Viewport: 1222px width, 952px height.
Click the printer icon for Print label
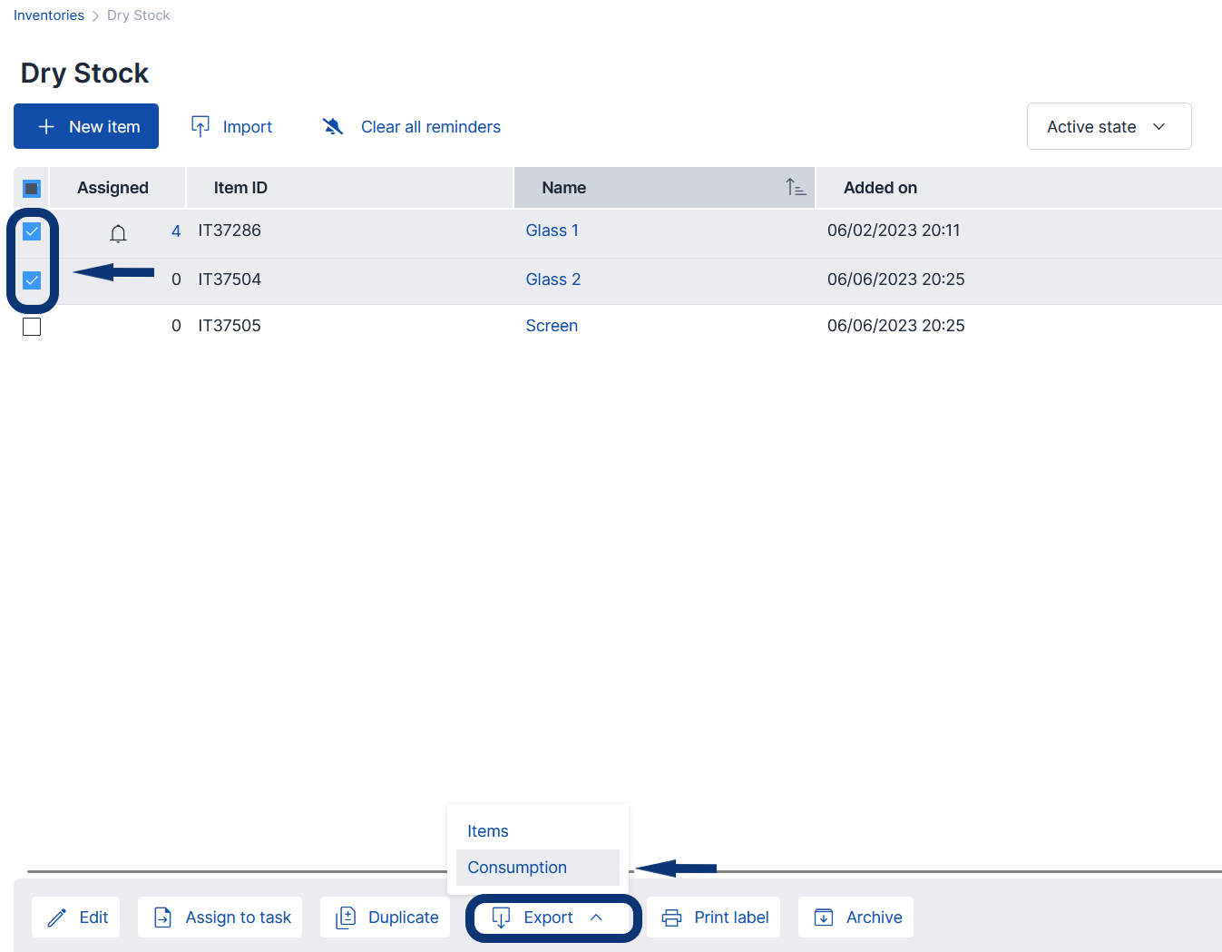(x=671, y=918)
